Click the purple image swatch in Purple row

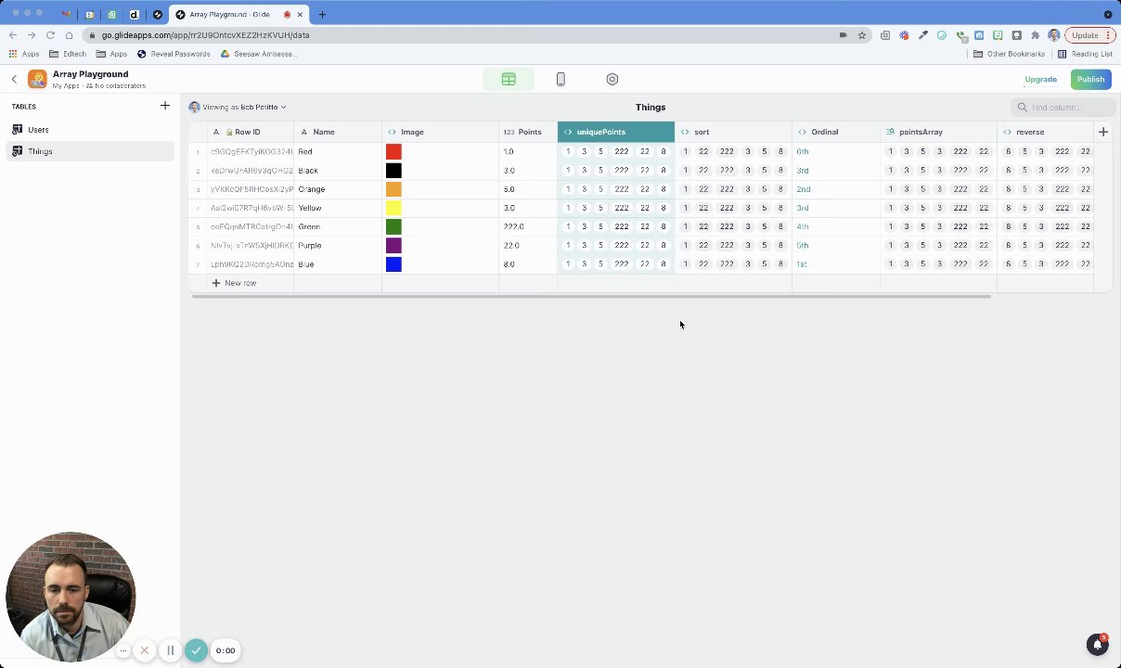coord(393,246)
